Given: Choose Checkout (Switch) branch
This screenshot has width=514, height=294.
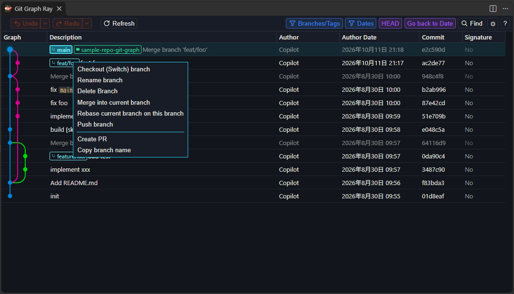Looking at the screenshot, I should [113, 69].
